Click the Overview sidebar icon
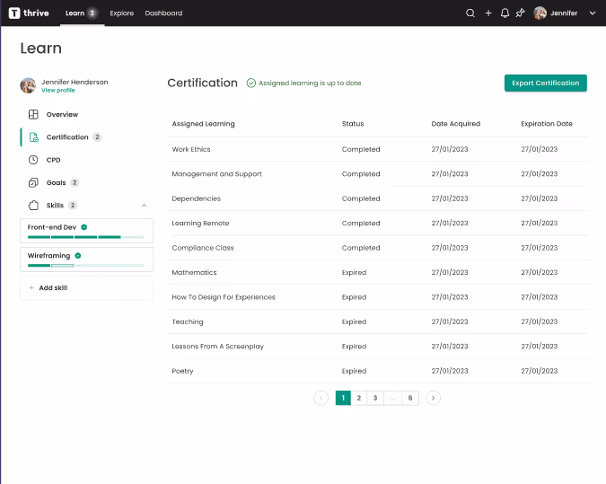Viewport: 606px width, 484px height. click(33, 115)
